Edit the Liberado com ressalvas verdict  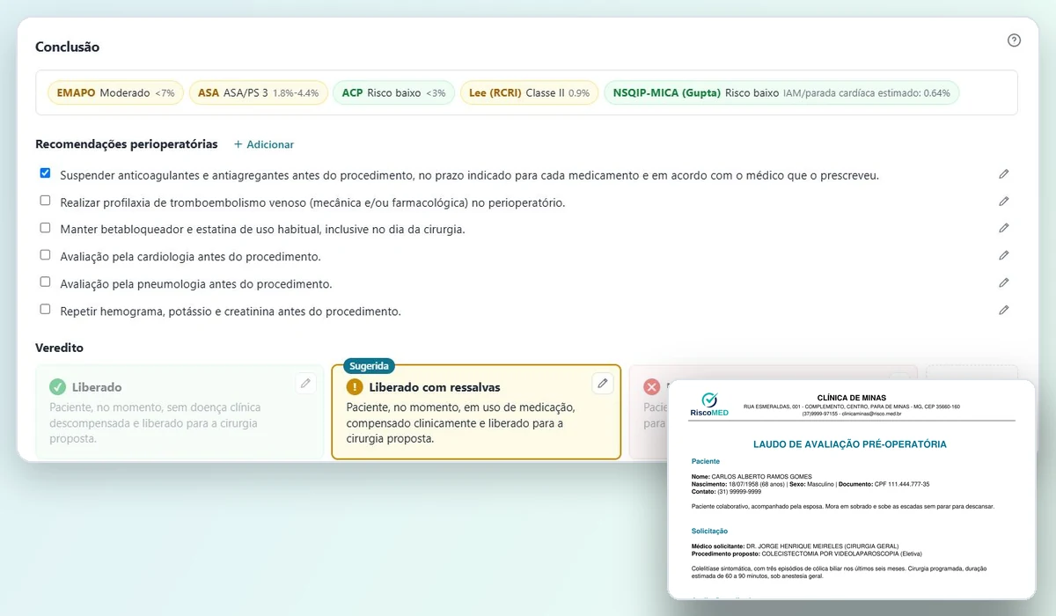point(602,383)
